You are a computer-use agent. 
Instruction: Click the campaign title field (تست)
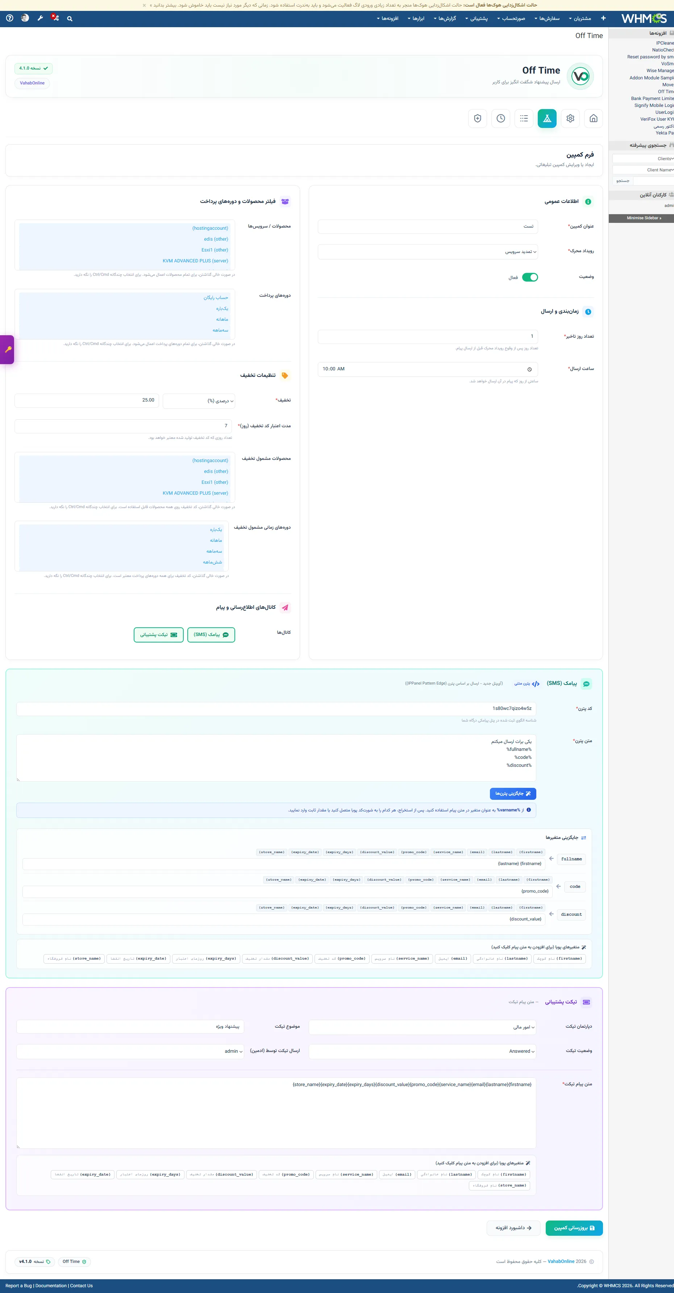pyautogui.click(x=428, y=227)
